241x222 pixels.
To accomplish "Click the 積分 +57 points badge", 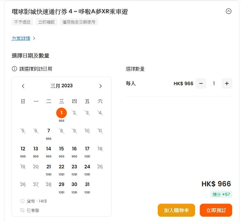I will [x=221, y=194].
